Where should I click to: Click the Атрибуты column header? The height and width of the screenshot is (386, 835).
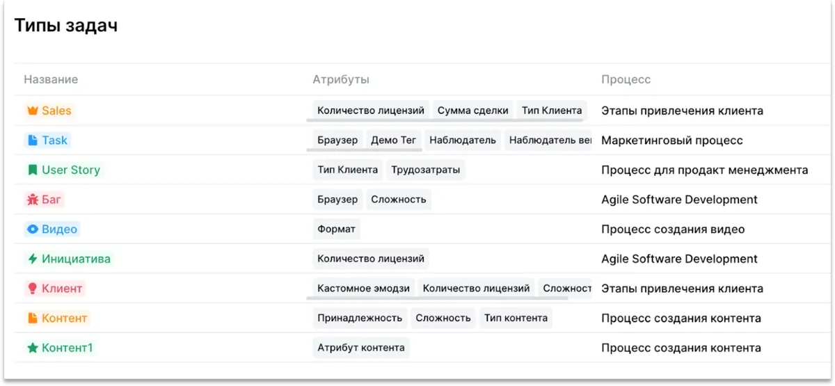[x=341, y=79]
